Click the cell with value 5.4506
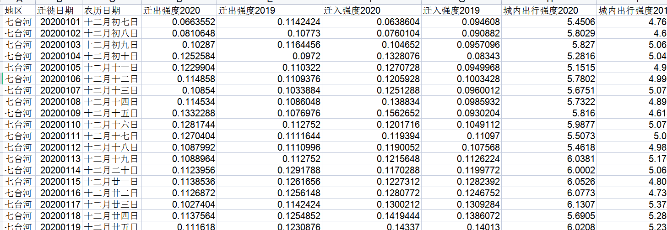 pos(549,22)
